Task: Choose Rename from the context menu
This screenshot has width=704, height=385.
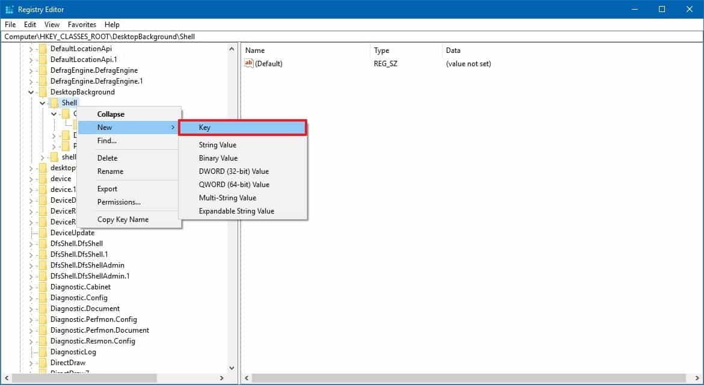Action: [x=129, y=171]
